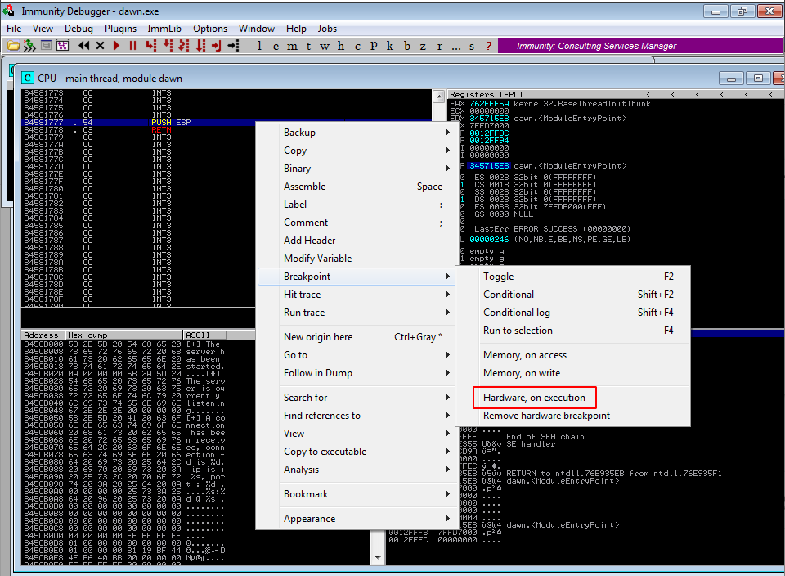Select Conditional log breakpoint
The width and height of the screenshot is (785, 576).
573,313
